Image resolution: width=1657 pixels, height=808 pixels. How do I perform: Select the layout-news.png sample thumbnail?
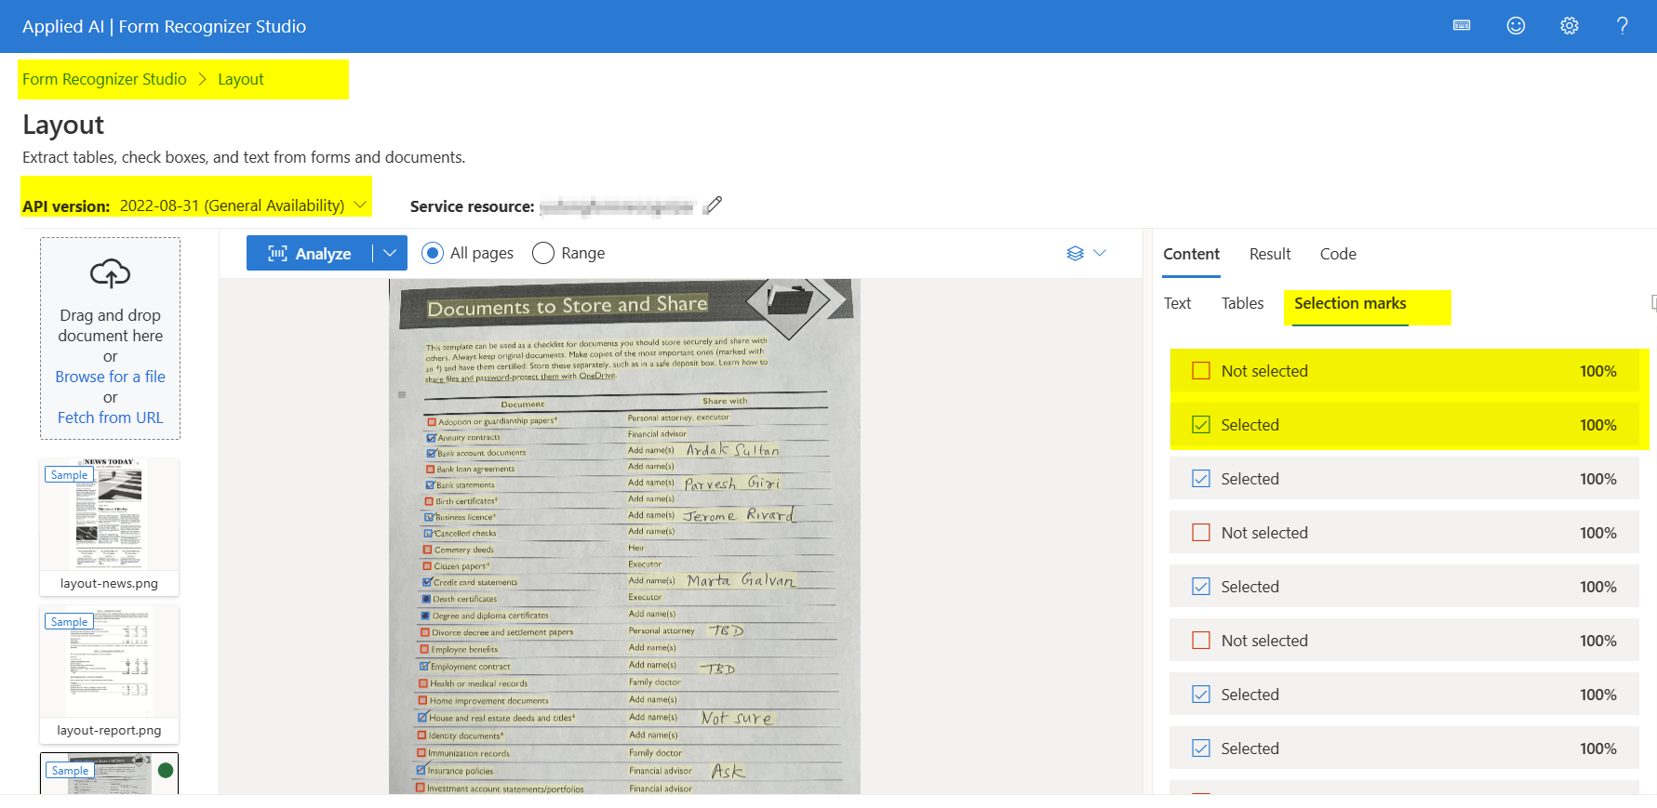109,526
